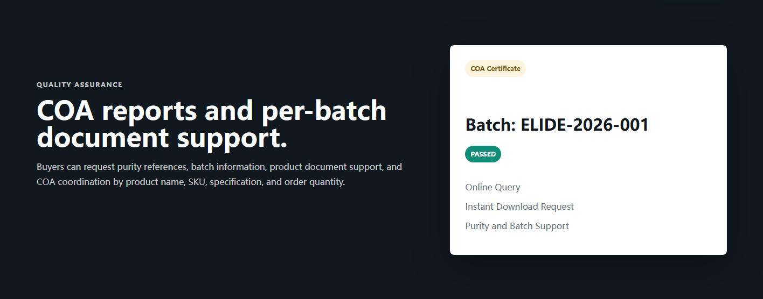Select the green PASSED status badge
The image size is (763, 299).
click(x=483, y=154)
